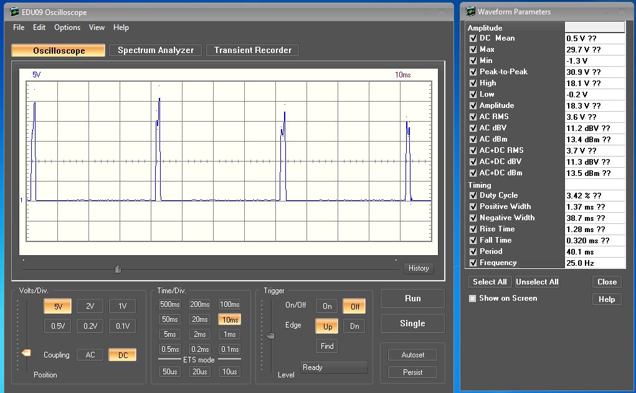Click the Waveform Parameters window icon
The image size is (636, 393).
point(470,12)
